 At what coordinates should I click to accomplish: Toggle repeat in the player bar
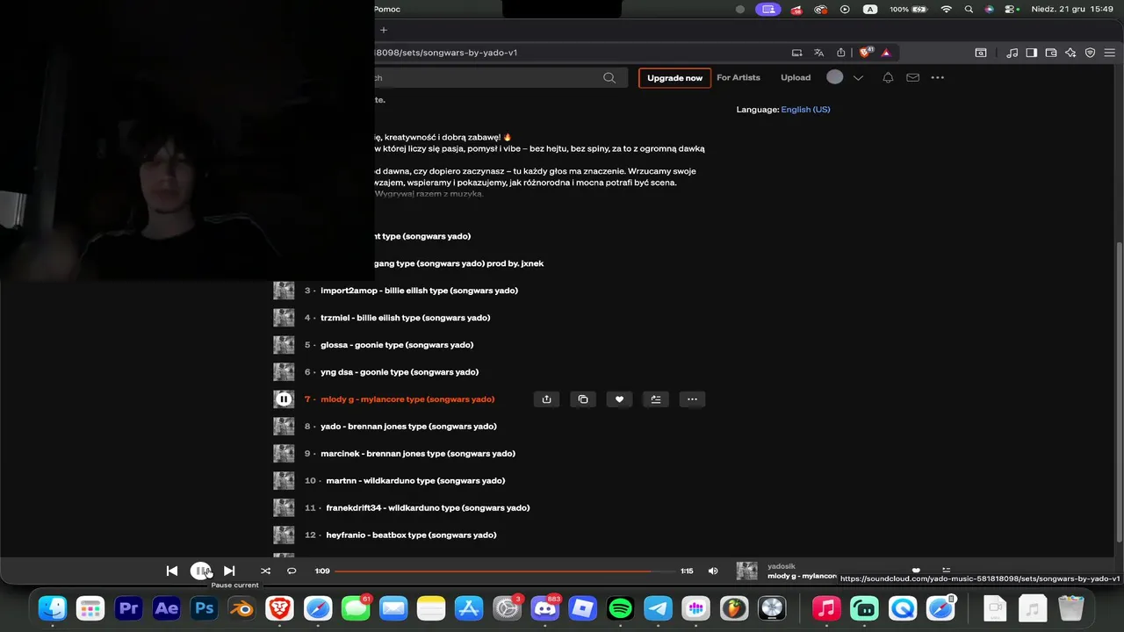[x=292, y=571]
